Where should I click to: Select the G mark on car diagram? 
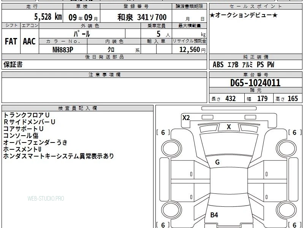click(x=217, y=162)
